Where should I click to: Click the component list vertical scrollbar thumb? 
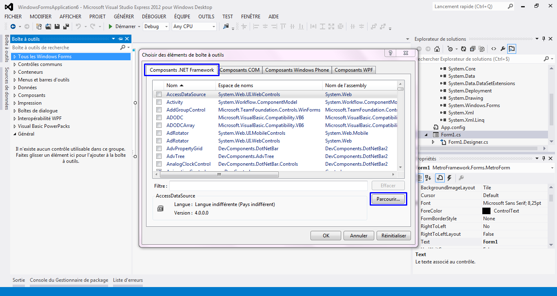click(x=400, y=89)
